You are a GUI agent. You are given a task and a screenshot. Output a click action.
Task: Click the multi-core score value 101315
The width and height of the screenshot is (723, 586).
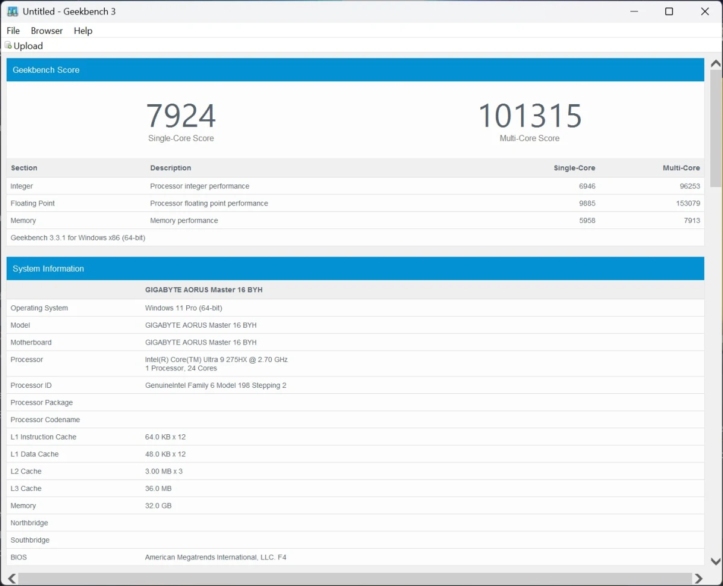coord(530,116)
